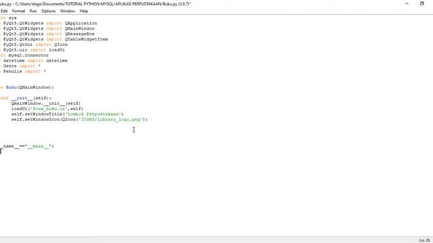This screenshot has height=243, width=433.
Task: Click the setWindowTitle line
Action: click(68, 114)
